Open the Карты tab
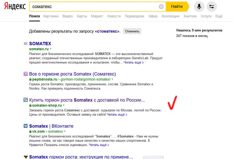The image size is (233, 159). pyautogui.click(x=82, y=16)
